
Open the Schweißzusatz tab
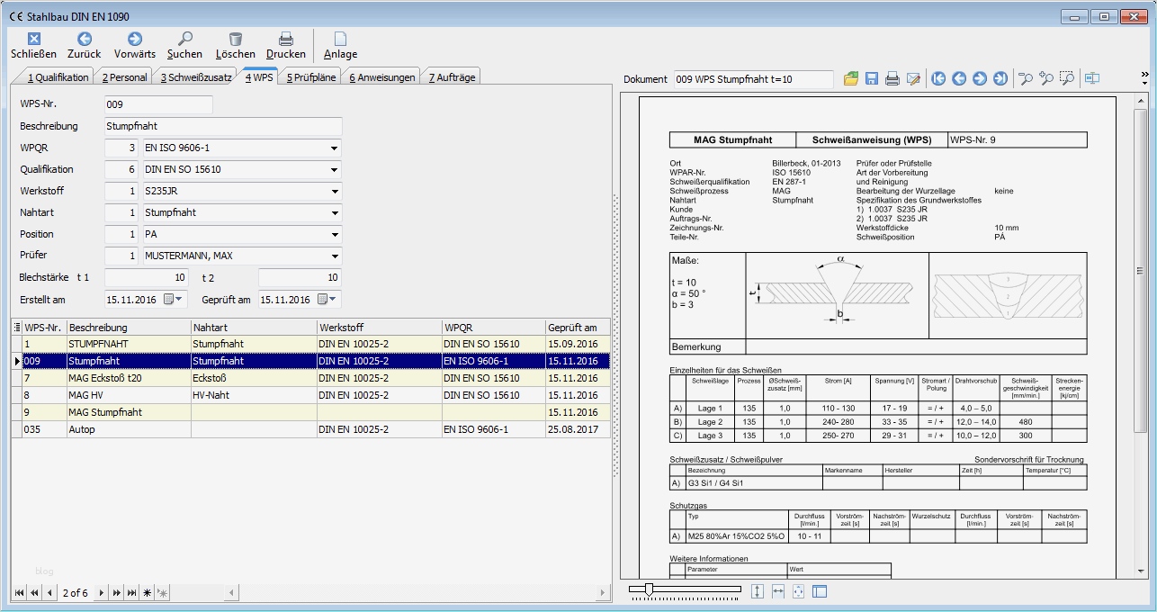point(196,77)
